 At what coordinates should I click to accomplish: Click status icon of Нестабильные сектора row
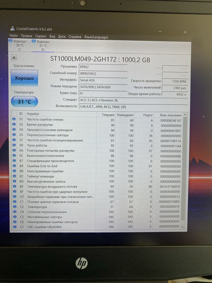(x=15, y=217)
